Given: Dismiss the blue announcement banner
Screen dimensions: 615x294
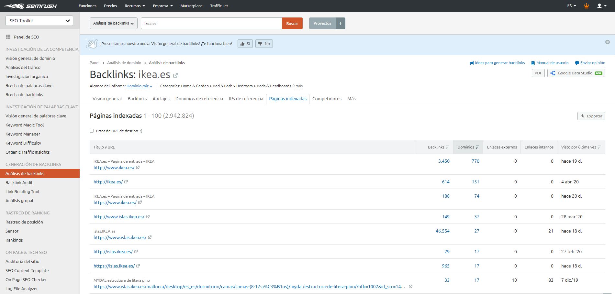Looking at the screenshot, I should [x=608, y=42].
